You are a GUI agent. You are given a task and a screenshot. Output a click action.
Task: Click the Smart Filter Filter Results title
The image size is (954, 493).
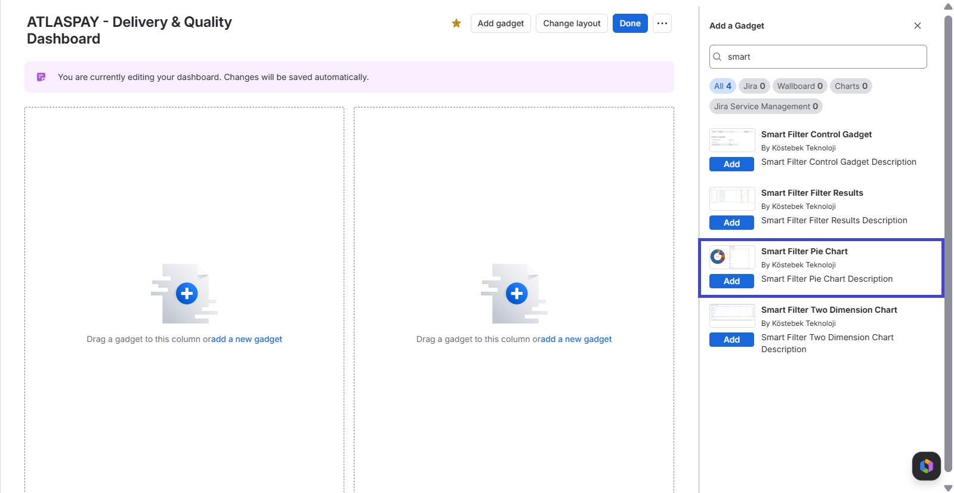[812, 193]
